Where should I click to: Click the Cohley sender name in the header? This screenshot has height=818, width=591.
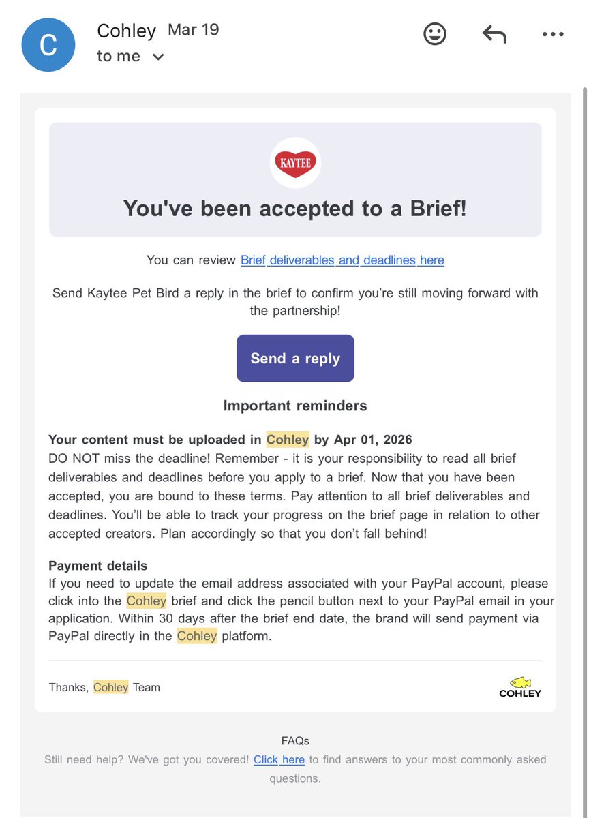(127, 31)
